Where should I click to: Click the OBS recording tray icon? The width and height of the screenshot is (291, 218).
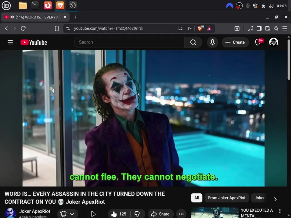pos(239,6)
